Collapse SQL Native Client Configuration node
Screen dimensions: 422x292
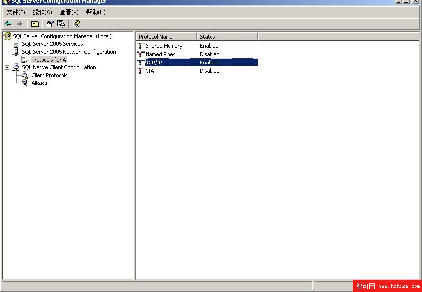7,67
